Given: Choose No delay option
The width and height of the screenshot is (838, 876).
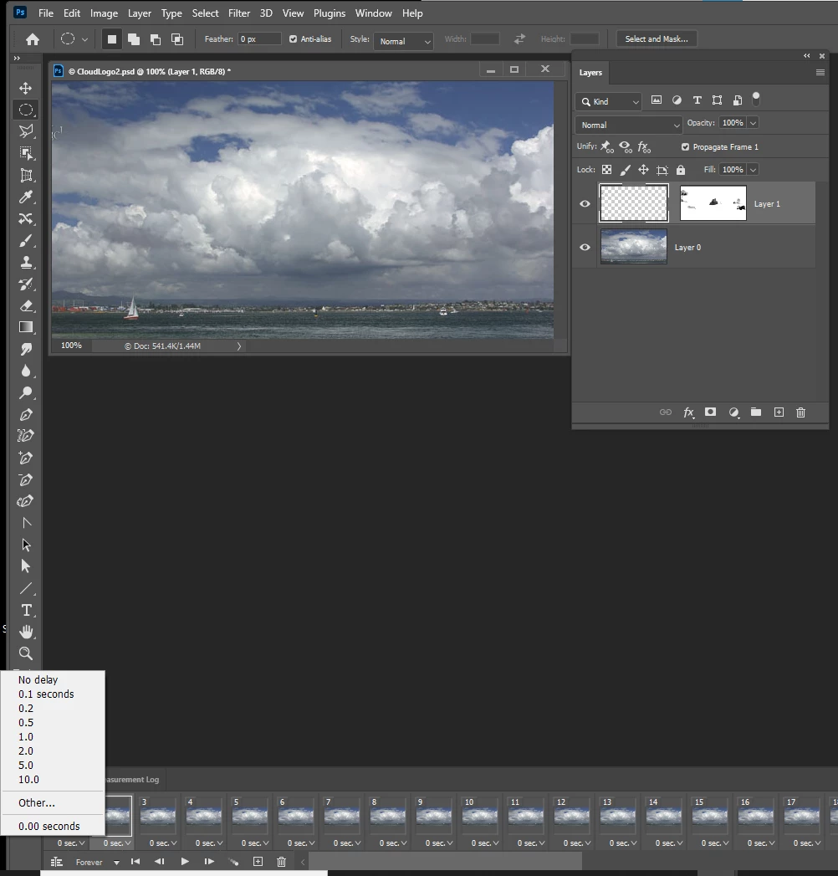Looking at the screenshot, I should coord(53,680).
